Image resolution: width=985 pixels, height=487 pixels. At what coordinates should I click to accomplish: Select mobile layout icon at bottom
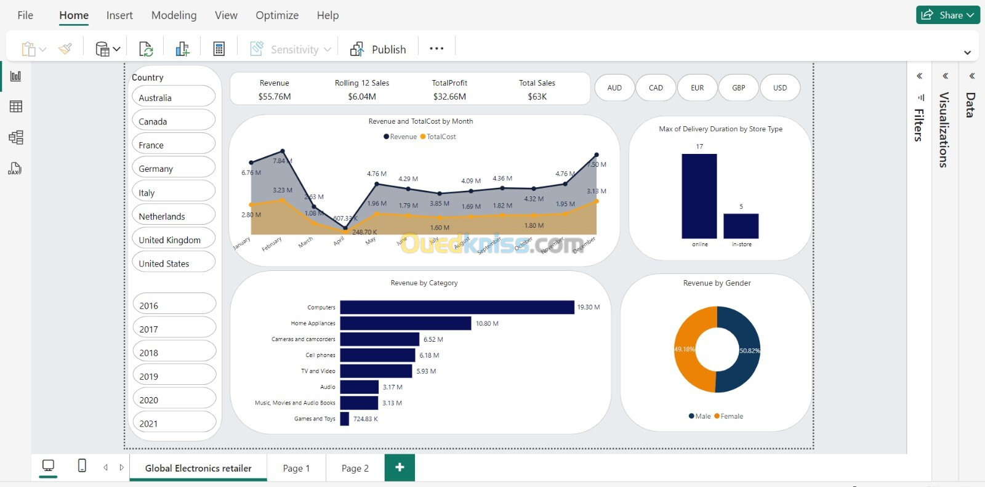pyautogui.click(x=82, y=465)
